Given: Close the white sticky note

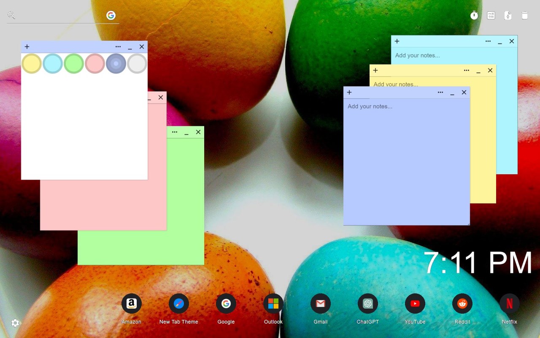Looking at the screenshot, I should 142,47.
